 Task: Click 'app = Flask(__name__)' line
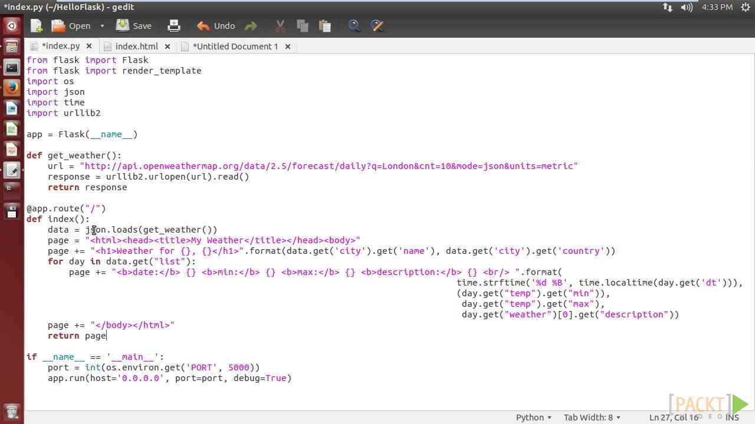pos(82,134)
